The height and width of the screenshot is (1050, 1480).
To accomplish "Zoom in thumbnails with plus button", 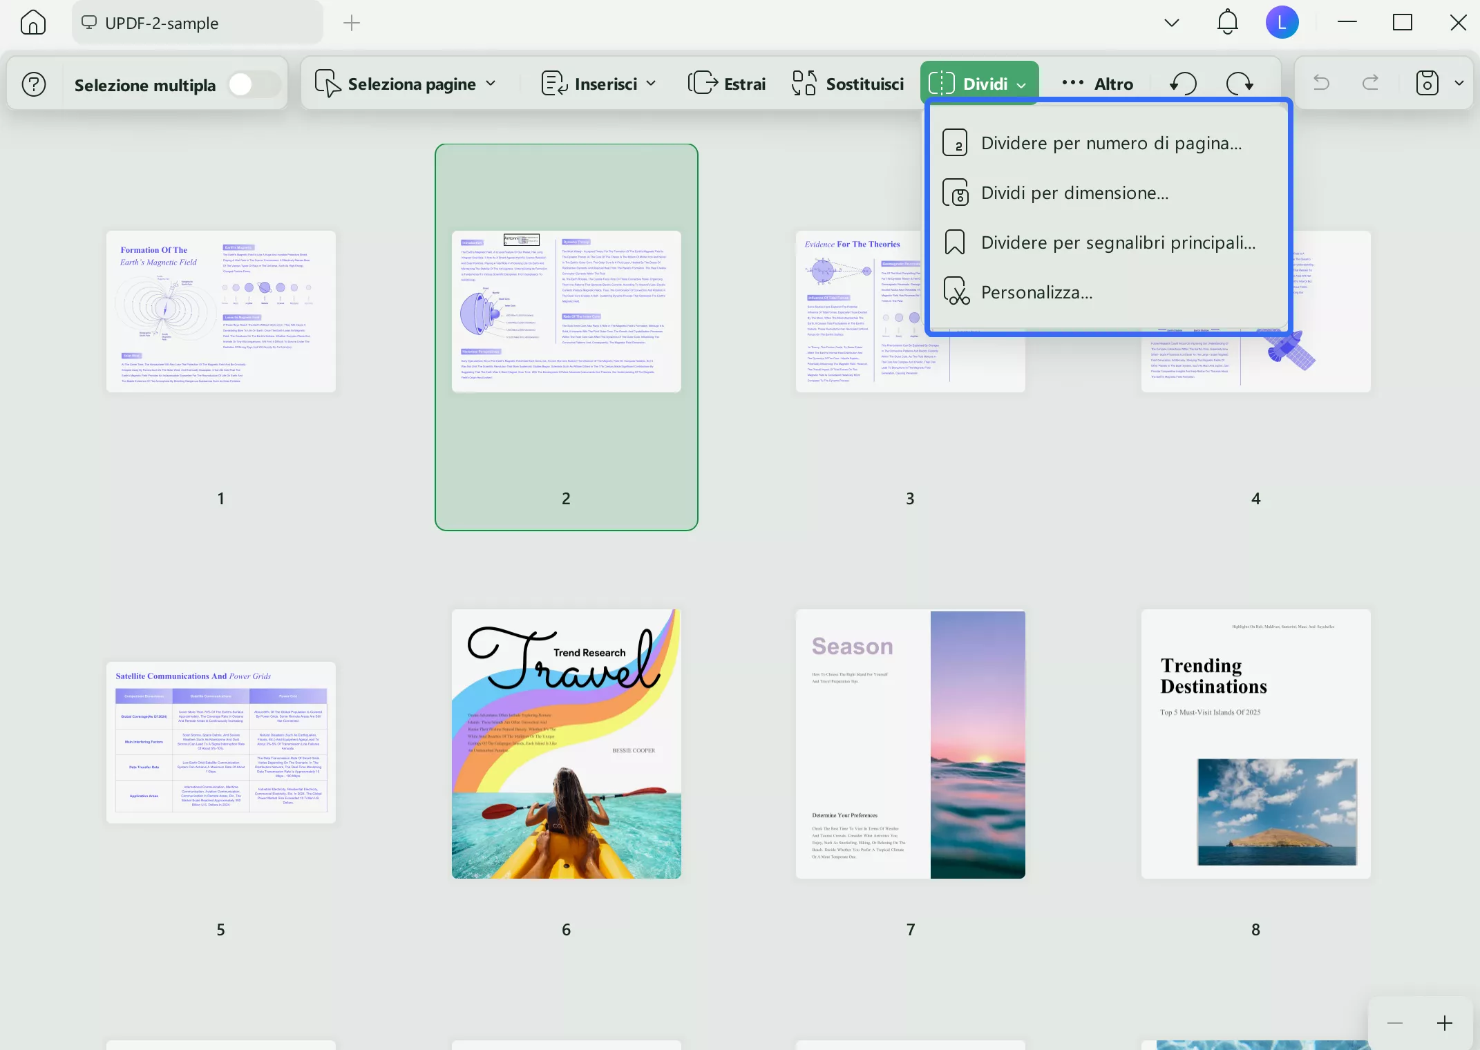I will 1444,1023.
